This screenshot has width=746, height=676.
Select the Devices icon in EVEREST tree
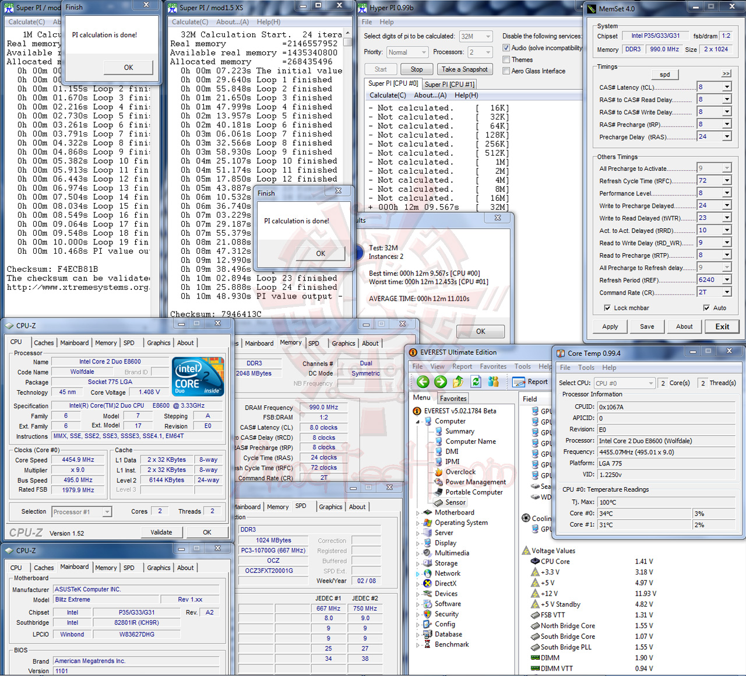tap(428, 594)
